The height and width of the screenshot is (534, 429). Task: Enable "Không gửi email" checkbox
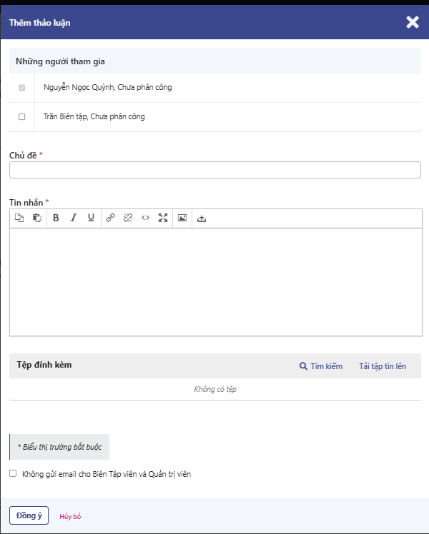(x=13, y=473)
